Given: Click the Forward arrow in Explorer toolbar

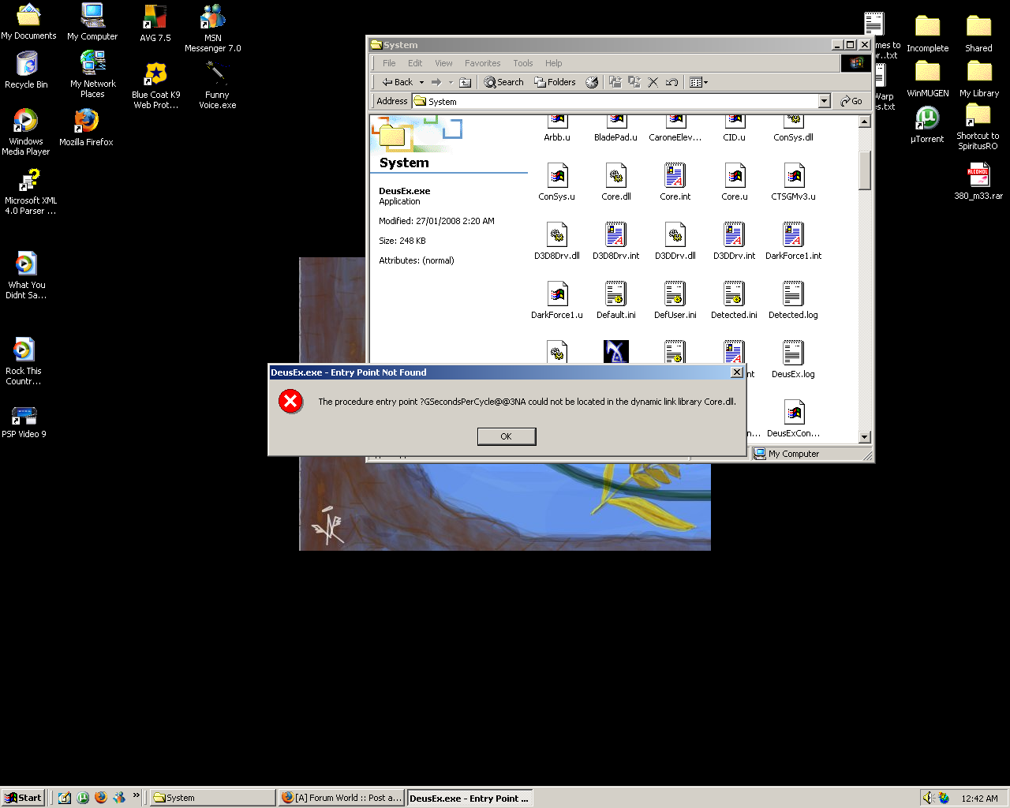Looking at the screenshot, I should pos(436,82).
